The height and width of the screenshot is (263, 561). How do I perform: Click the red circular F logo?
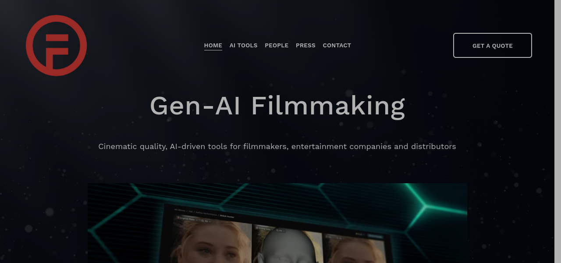(56, 46)
